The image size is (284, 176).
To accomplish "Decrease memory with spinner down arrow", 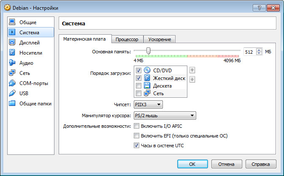I will click(259, 53).
